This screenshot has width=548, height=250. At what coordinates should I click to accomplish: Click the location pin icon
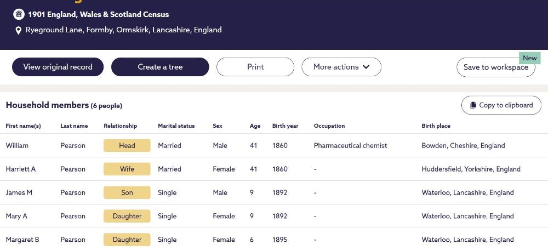point(18,31)
